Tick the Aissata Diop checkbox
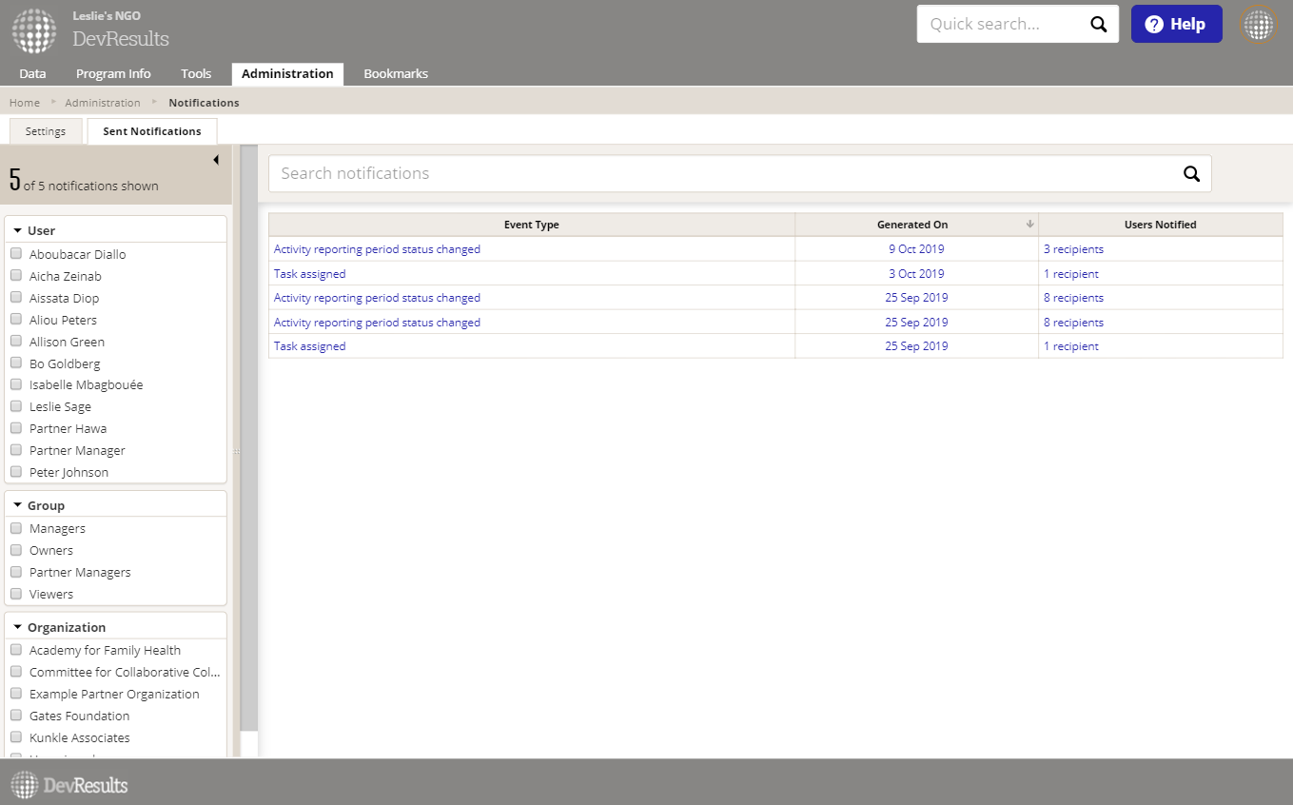The image size is (1293, 805). tap(16, 298)
